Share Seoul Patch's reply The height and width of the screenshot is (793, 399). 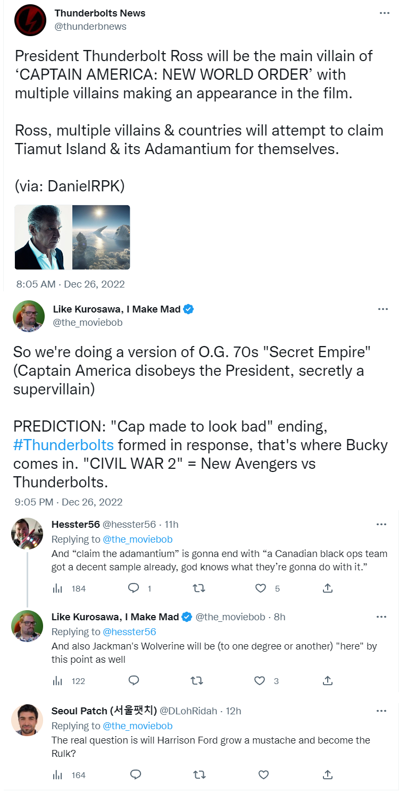click(328, 774)
